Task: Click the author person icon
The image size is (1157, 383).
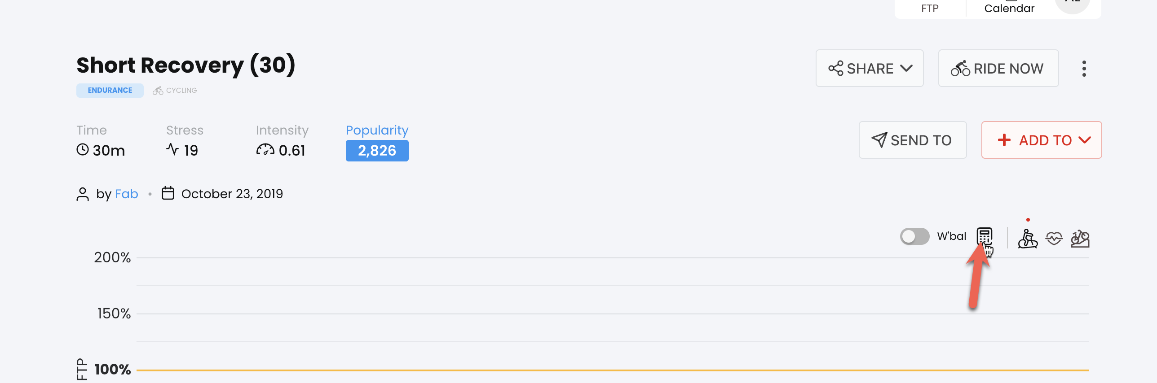Action: [x=83, y=194]
